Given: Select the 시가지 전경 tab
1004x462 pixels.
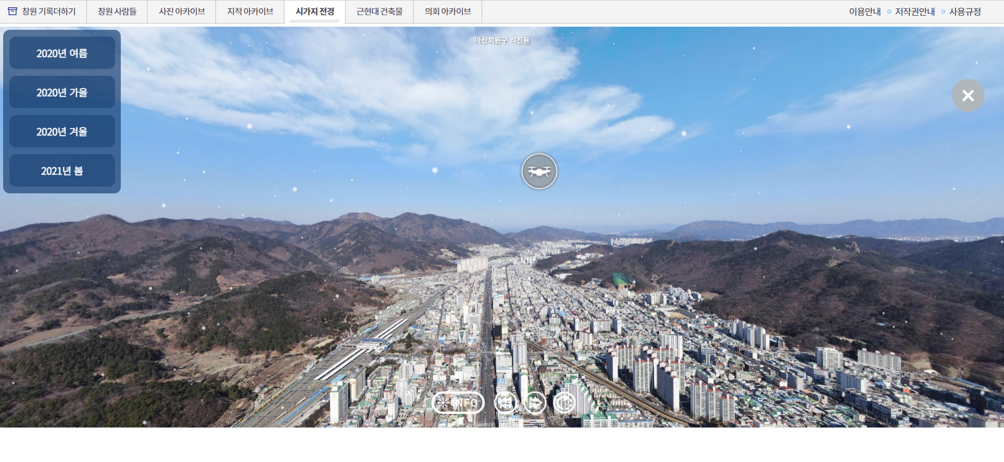Looking at the screenshot, I should tap(315, 11).
